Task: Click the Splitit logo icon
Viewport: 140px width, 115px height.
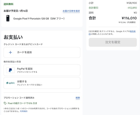Action: tap(10, 83)
